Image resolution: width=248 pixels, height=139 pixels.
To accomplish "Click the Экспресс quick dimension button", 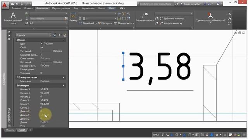I will point(105,23).
